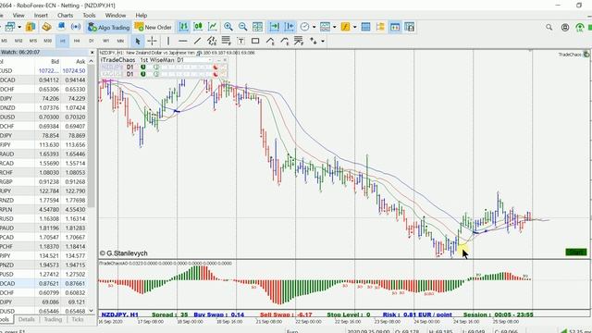The width and height of the screenshot is (592, 333).
Task: Zoom out on the chart
Action: [242, 27]
